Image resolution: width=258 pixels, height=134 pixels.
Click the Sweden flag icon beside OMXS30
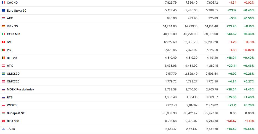click(3, 74)
